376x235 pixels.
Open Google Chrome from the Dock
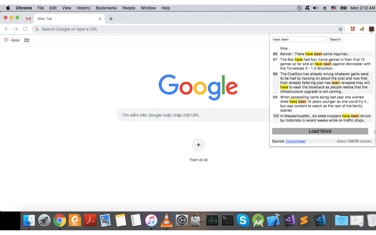click(60, 220)
